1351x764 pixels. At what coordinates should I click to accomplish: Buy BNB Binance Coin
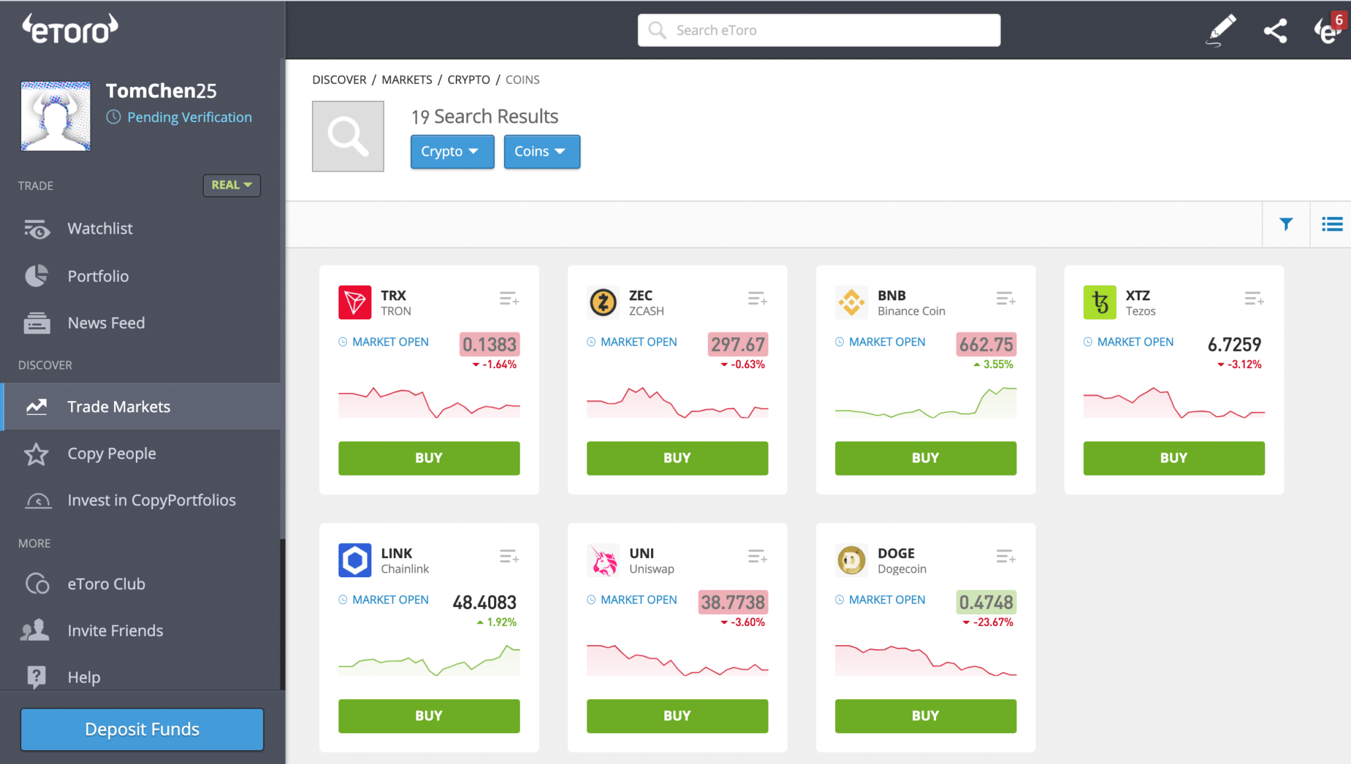pos(926,458)
